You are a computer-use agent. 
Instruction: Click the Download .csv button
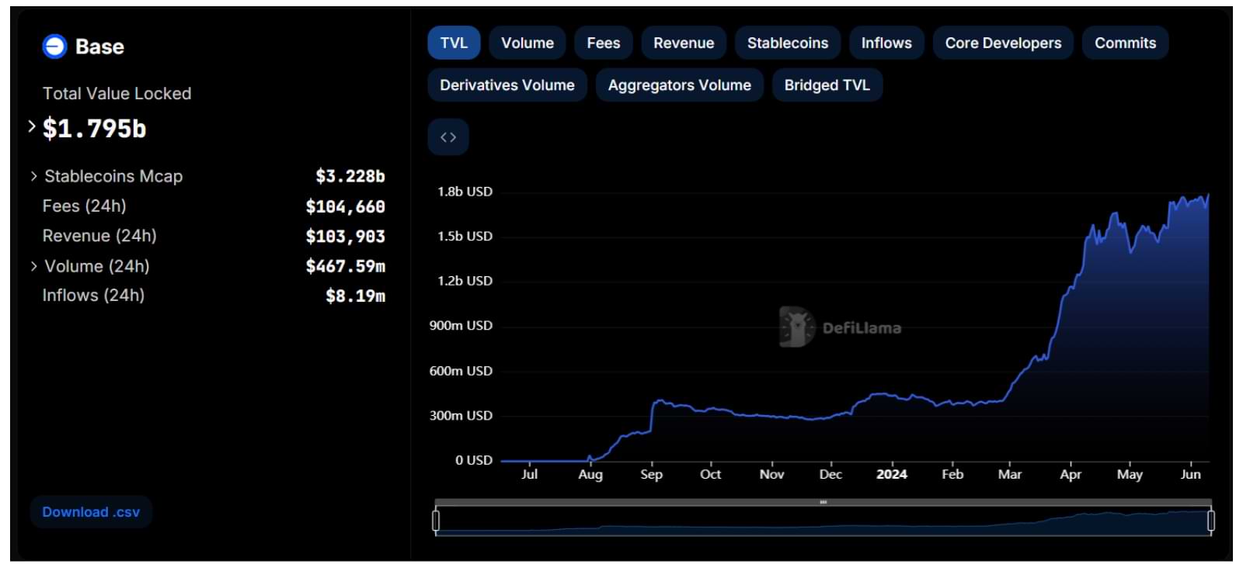tap(91, 512)
